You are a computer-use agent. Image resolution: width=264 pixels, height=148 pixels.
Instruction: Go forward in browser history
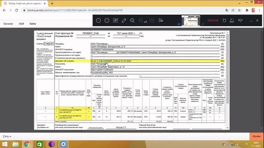tap(10, 10)
